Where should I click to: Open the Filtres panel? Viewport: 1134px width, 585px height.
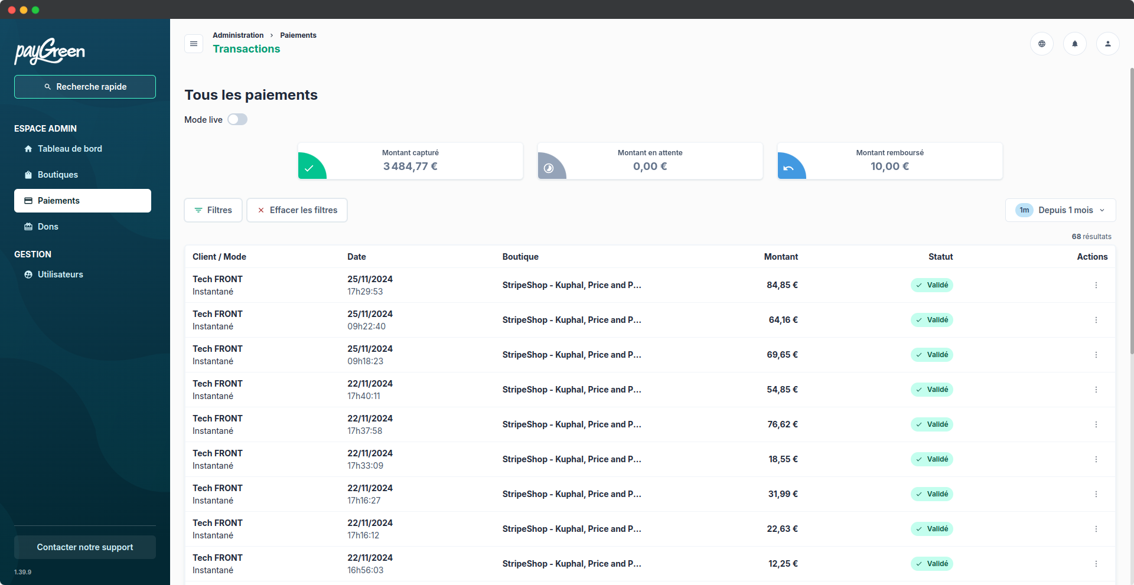point(213,210)
